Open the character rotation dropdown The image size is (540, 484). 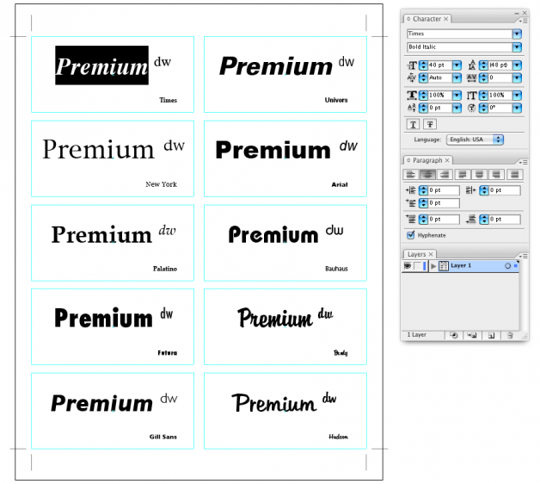coord(517,108)
